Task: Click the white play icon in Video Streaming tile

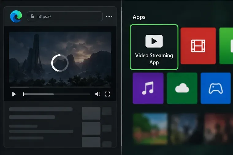Action: 154,41
